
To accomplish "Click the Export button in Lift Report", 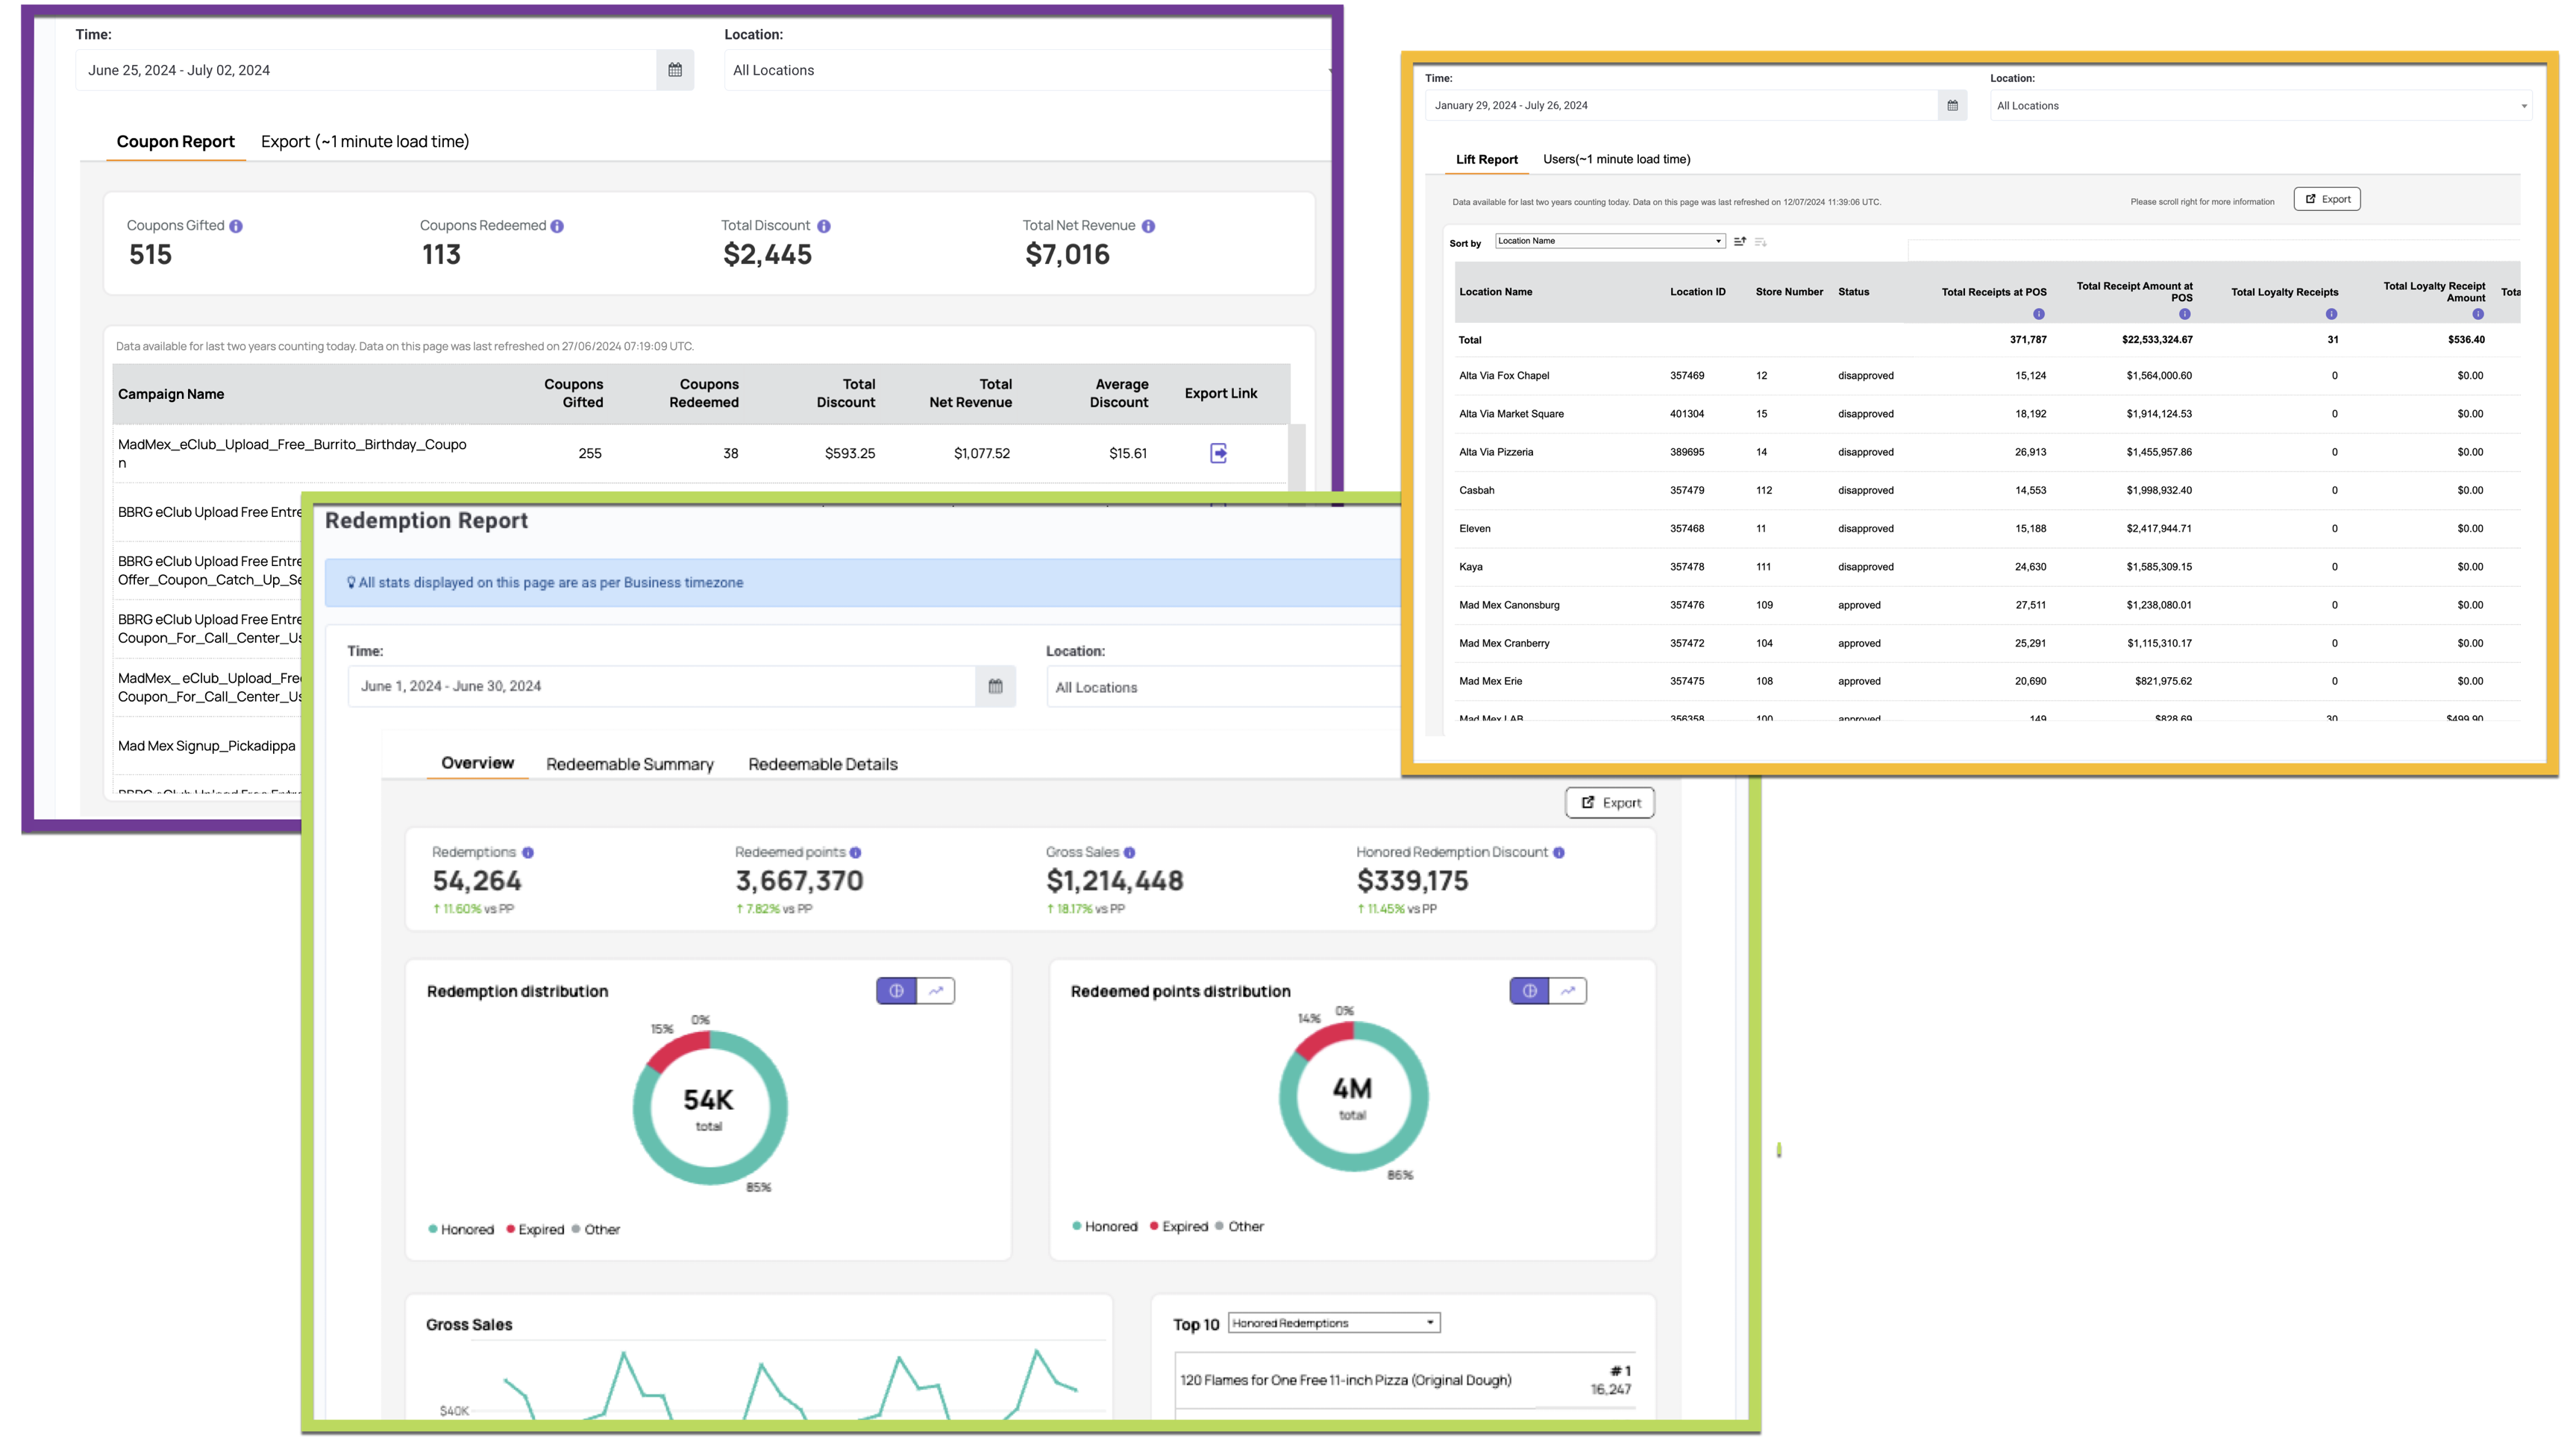I will 2327,200.
